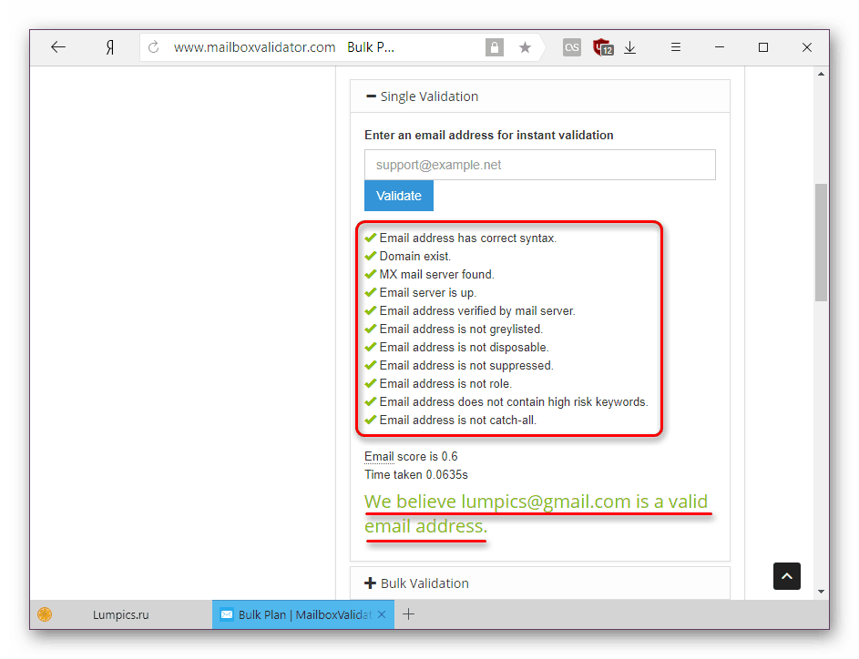Close the Bulk Plan tab
Viewport: 859px width, 659px height.
tap(382, 614)
